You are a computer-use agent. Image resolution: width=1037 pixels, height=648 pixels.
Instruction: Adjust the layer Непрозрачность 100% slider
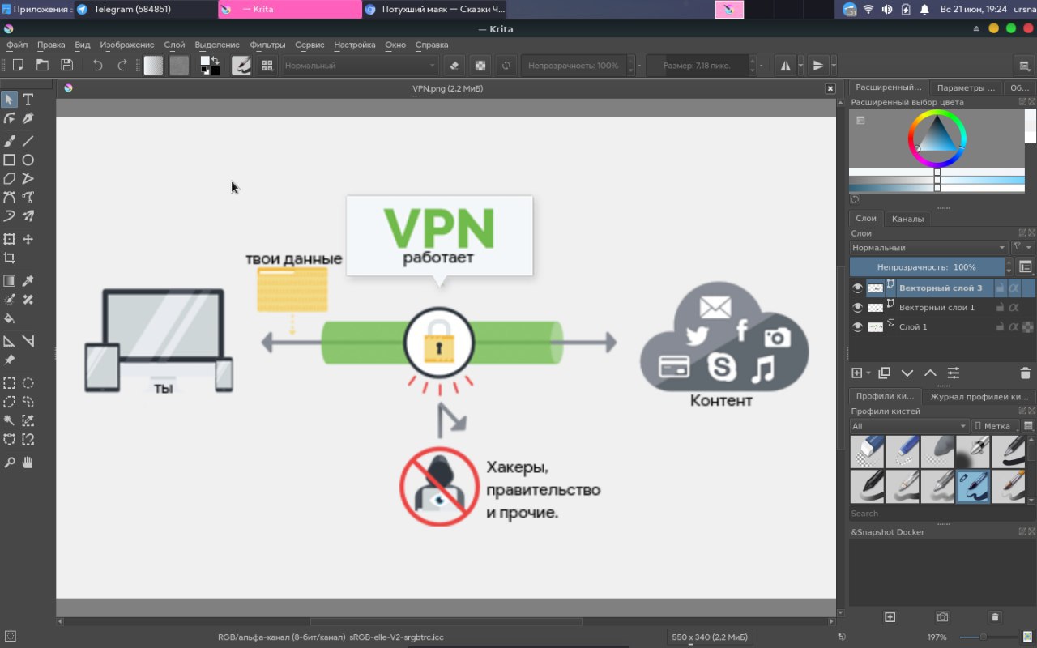(927, 266)
